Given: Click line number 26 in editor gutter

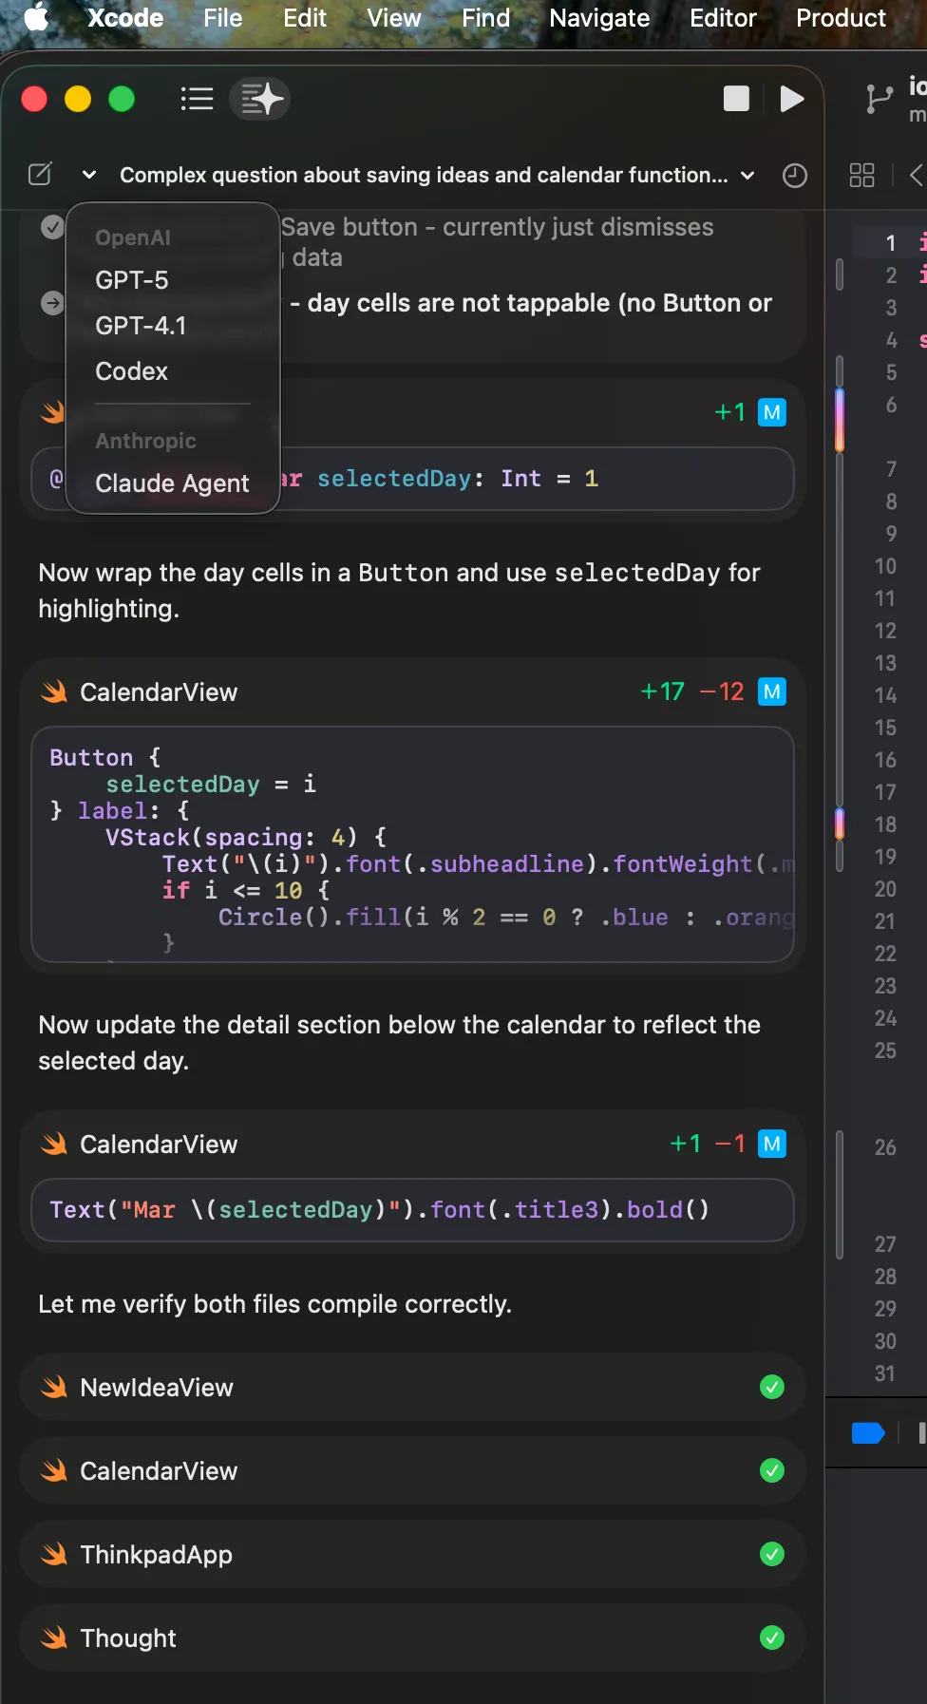Looking at the screenshot, I should (x=885, y=1147).
